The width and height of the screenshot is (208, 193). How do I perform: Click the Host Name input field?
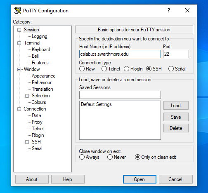tap(120, 54)
